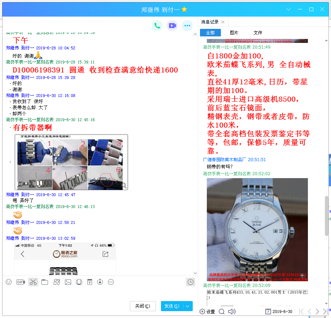
Task: Open the emoji picker
Action: pyautogui.click(x=9, y=282)
